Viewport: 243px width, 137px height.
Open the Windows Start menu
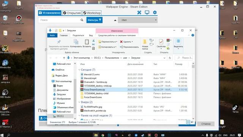[x=2, y=135]
